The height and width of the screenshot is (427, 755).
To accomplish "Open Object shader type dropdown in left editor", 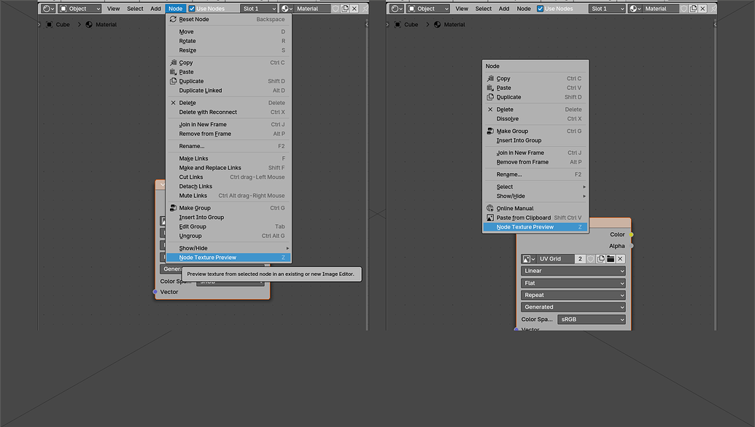I will (80, 9).
